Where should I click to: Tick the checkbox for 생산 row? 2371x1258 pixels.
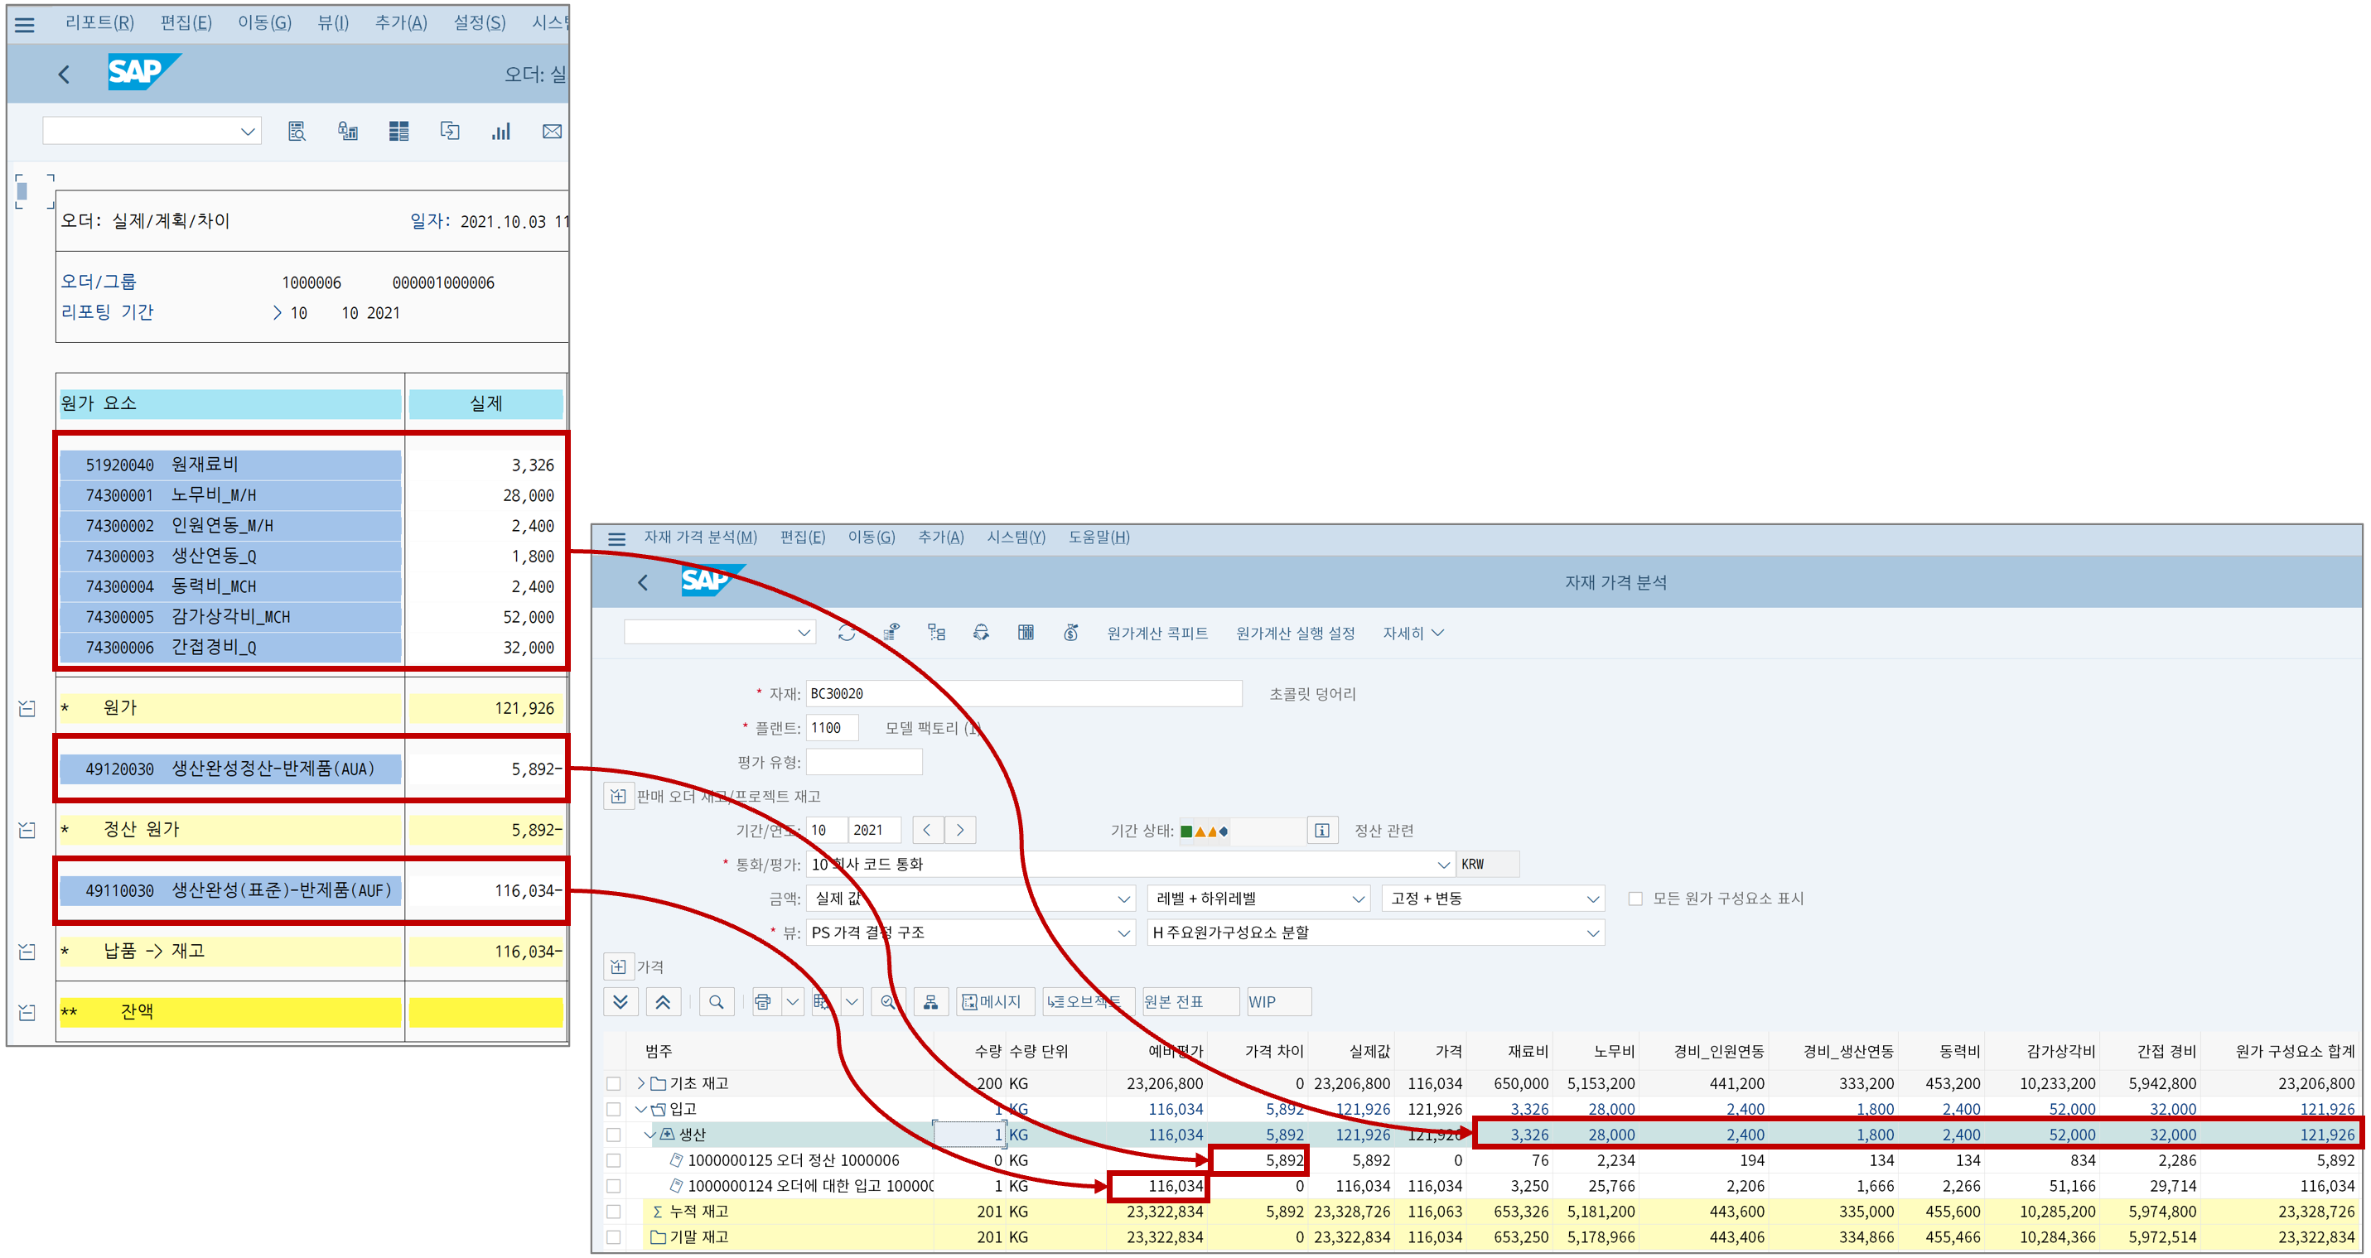coord(614,1135)
